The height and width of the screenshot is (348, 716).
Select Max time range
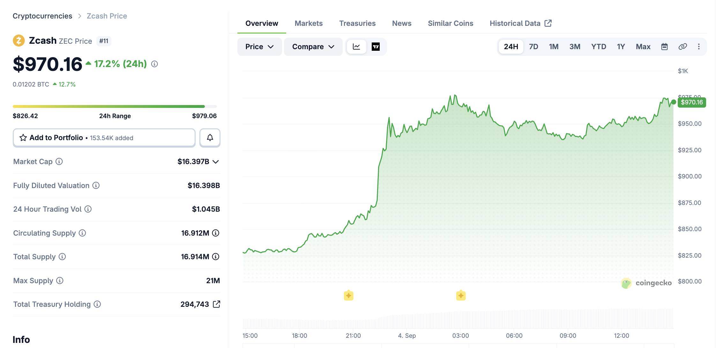pos(643,47)
